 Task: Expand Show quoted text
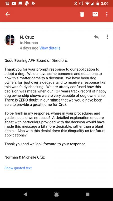pyautogui.click(x=18, y=168)
